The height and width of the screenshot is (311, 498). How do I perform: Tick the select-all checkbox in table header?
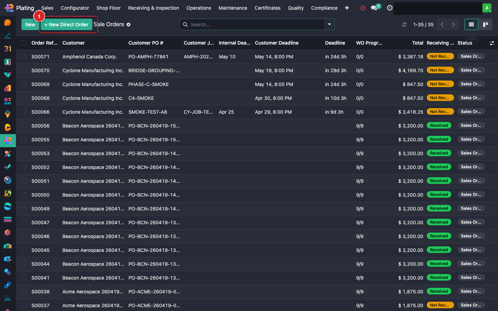point(24,43)
